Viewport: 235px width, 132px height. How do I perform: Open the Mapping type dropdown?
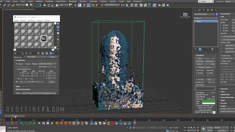coord(47,64)
